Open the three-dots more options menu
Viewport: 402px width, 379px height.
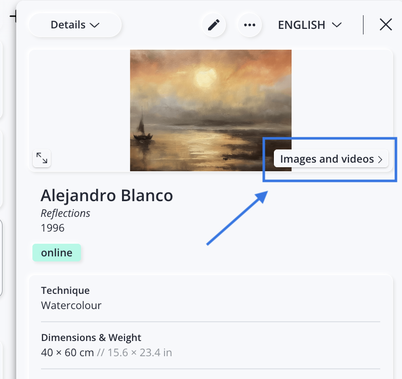(x=250, y=25)
